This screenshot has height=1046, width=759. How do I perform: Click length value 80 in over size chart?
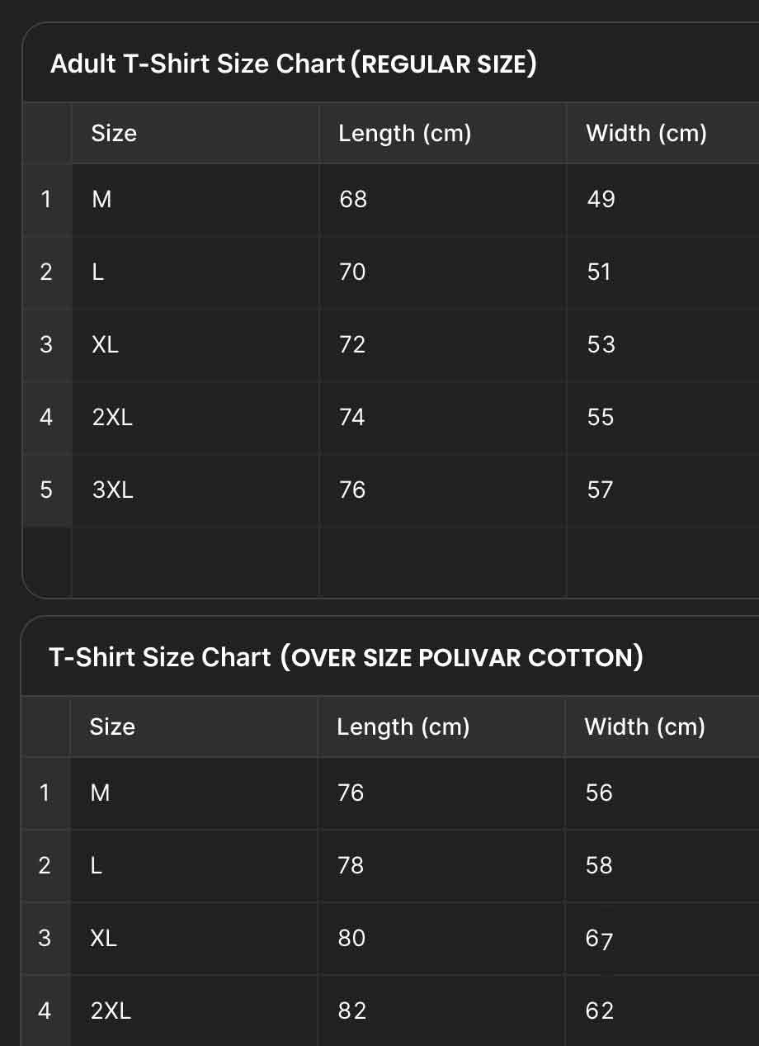point(351,938)
